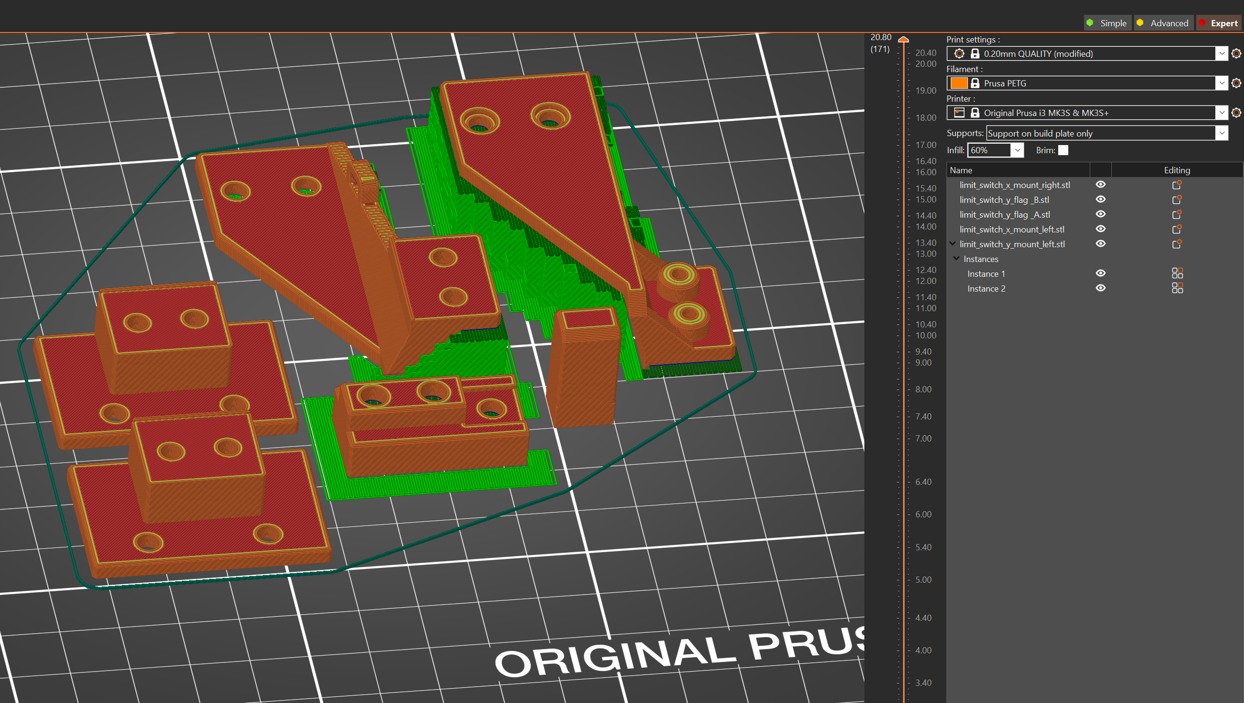Click gear icon next to Prusa PETG filament

[x=1236, y=83]
